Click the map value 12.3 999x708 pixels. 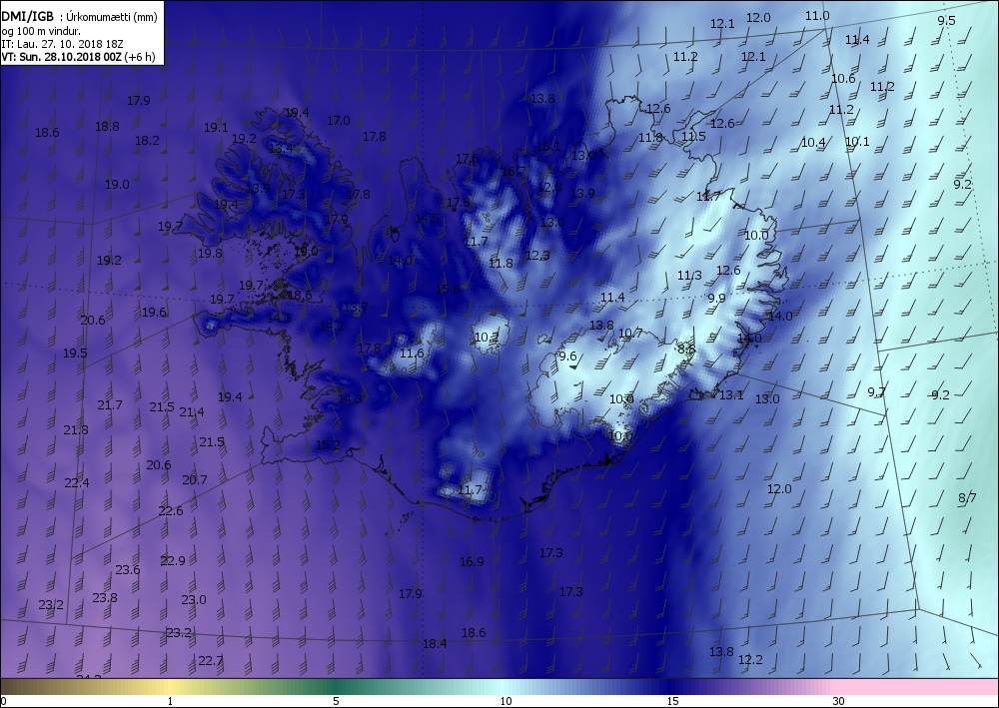(537, 255)
